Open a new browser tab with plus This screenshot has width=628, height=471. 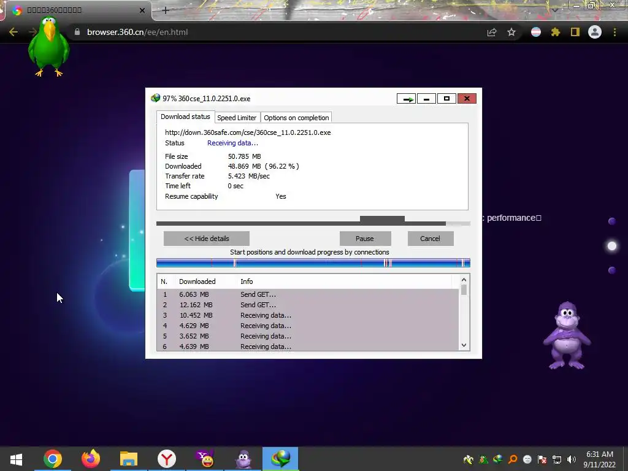pyautogui.click(x=166, y=10)
